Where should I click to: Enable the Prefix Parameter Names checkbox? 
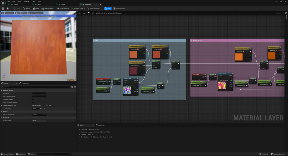[x=33, y=102]
